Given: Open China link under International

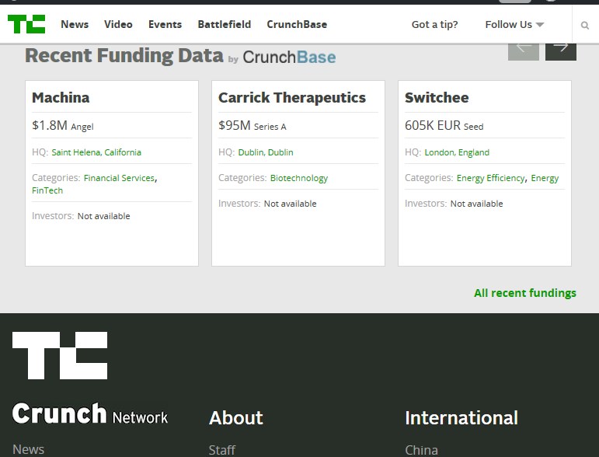Looking at the screenshot, I should [x=421, y=450].
